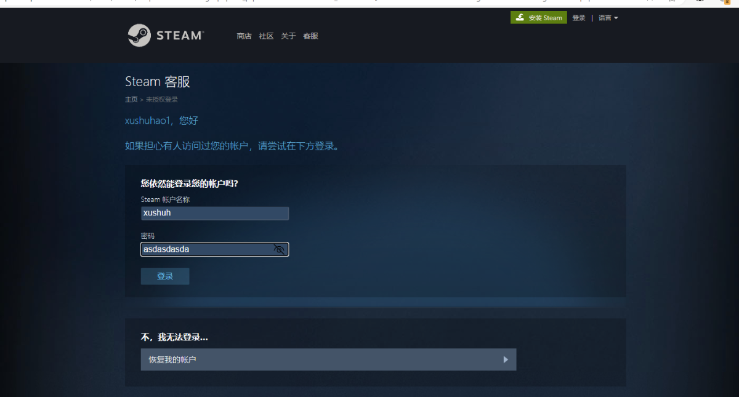Click the xushuhao1，您好 greeting text
The width and height of the screenshot is (739, 397).
tap(161, 121)
